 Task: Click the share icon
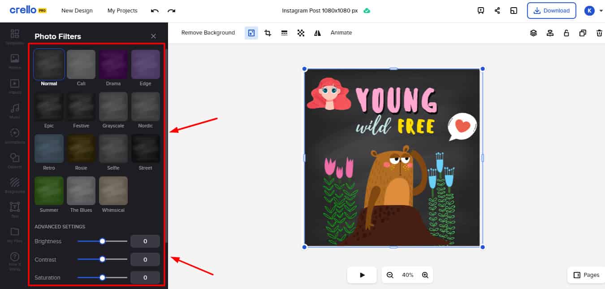point(497,11)
